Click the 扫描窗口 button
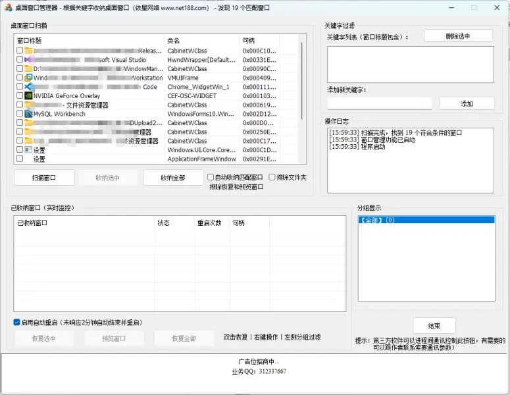Screen dimensions: 510x395 pyautogui.click(x=43, y=178)
